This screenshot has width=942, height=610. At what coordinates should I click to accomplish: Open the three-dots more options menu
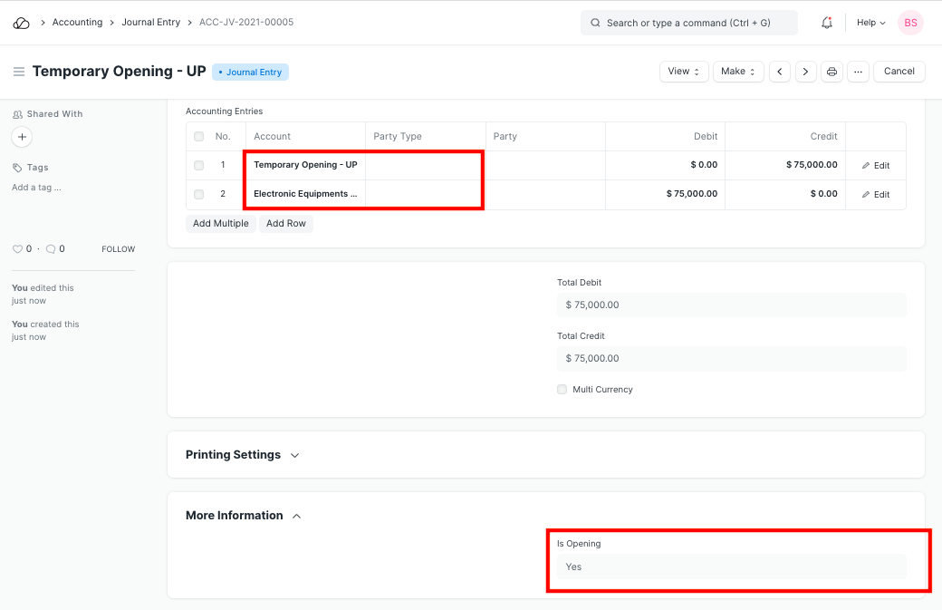tap(858, 72)
